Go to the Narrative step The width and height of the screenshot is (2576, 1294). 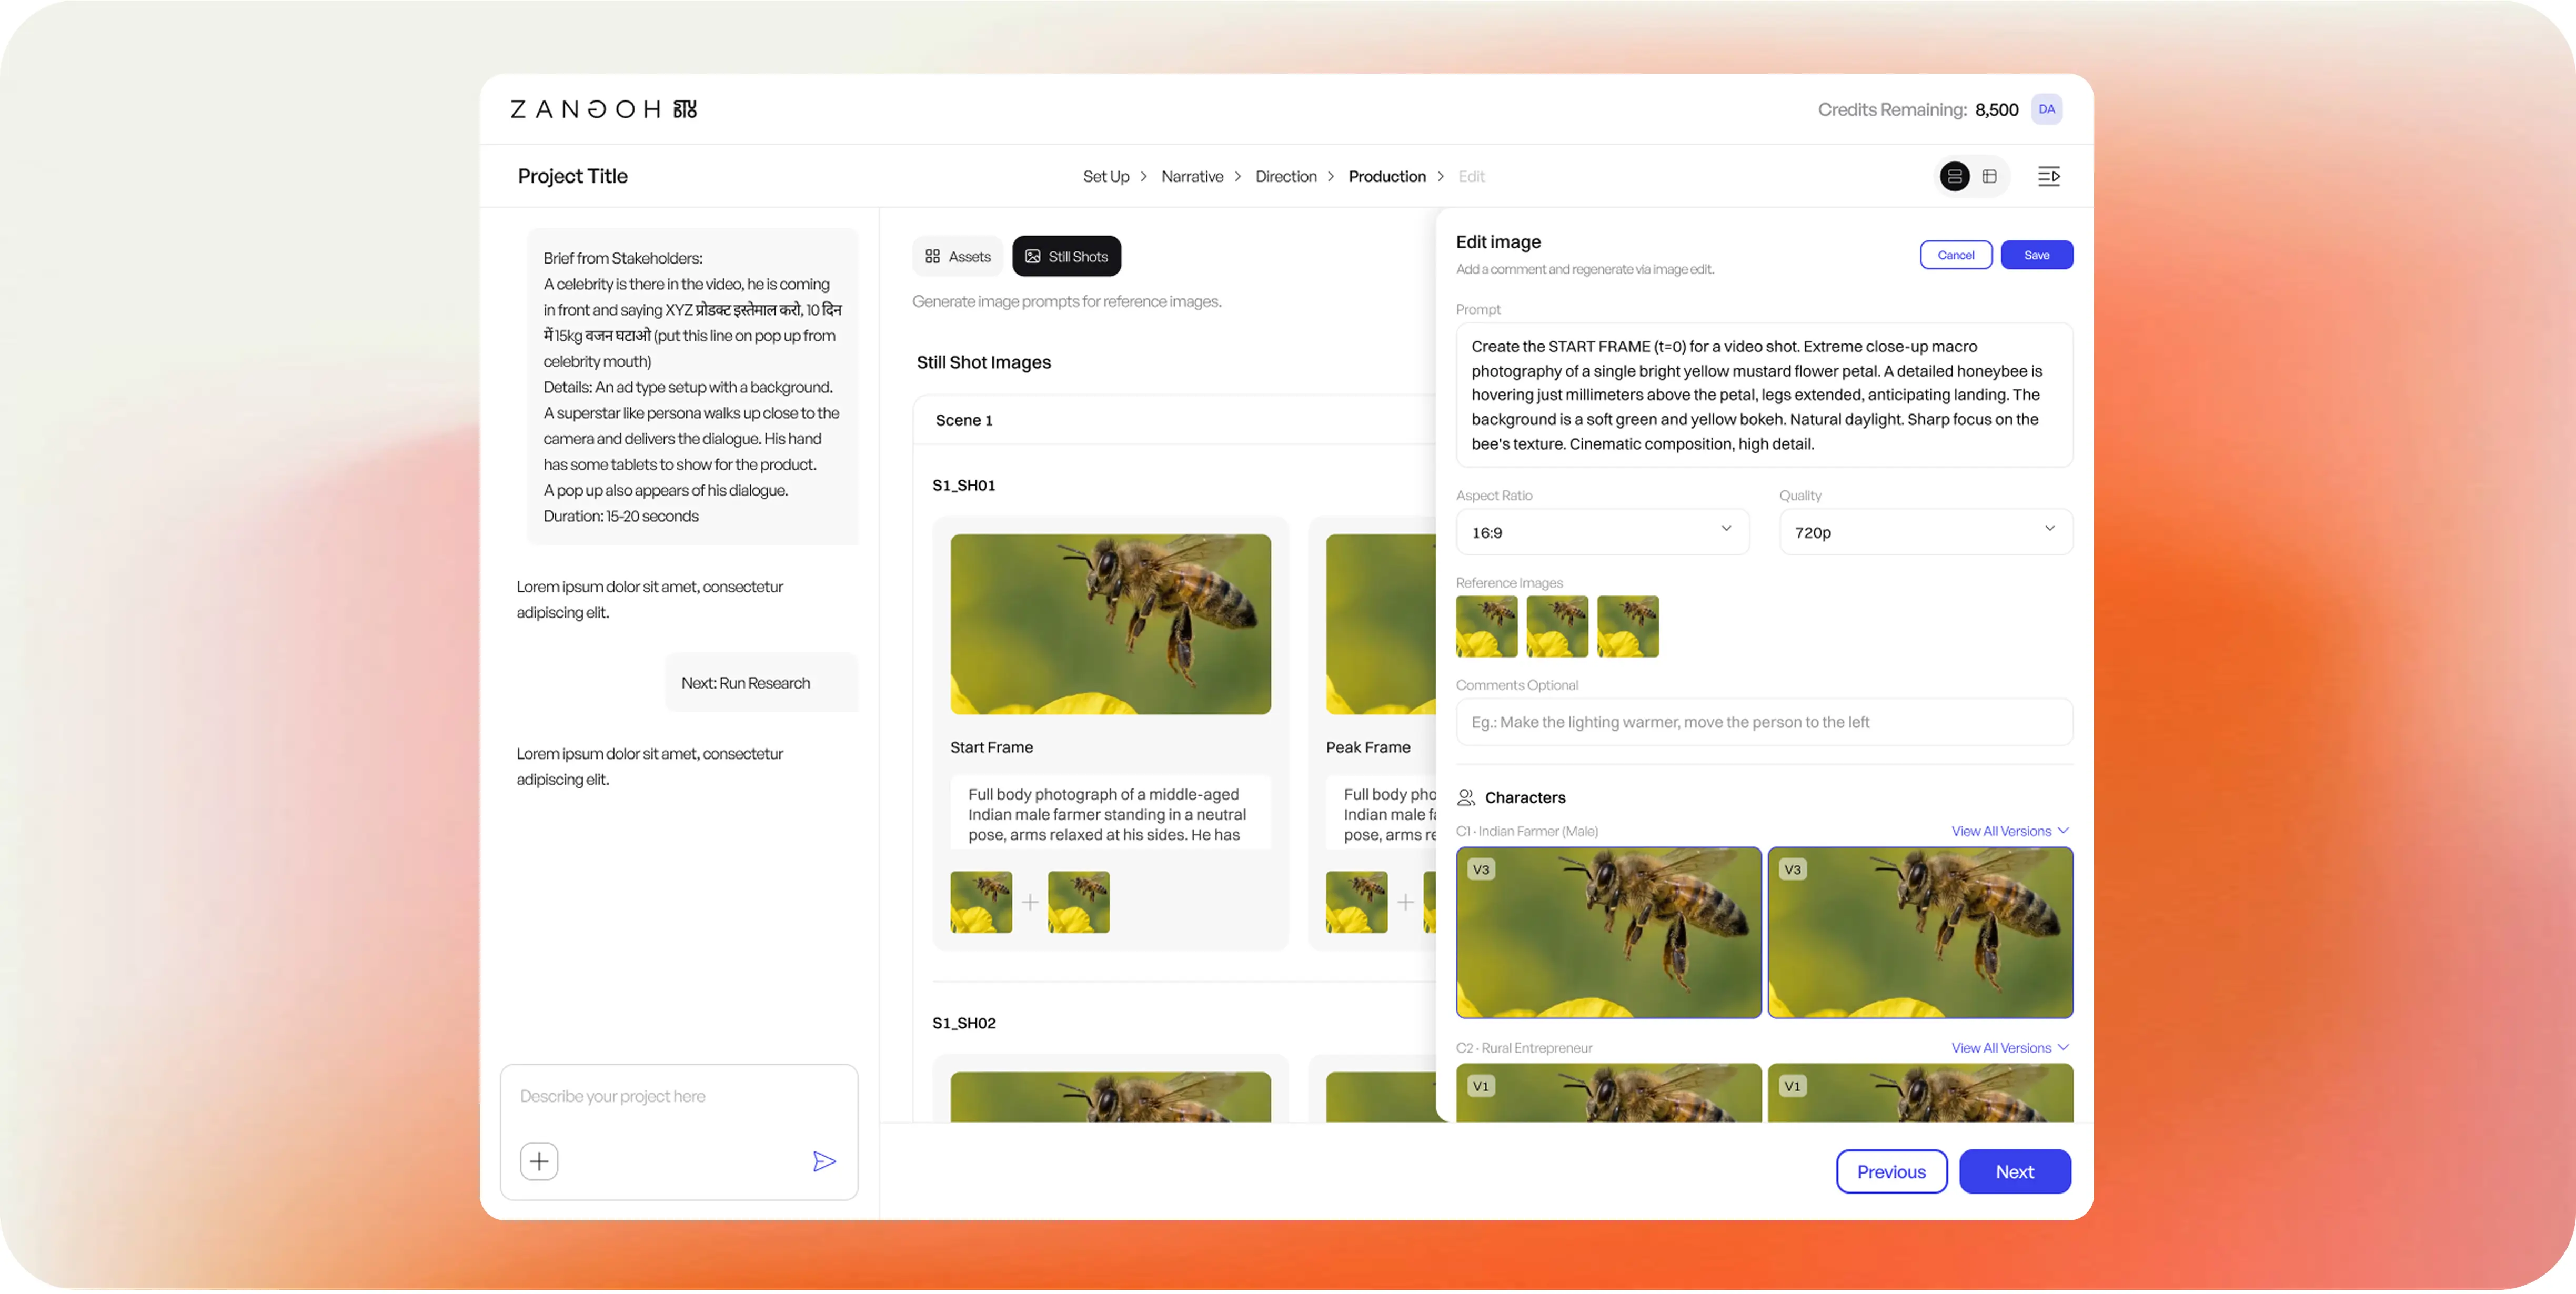click(x=1192, y=177)
